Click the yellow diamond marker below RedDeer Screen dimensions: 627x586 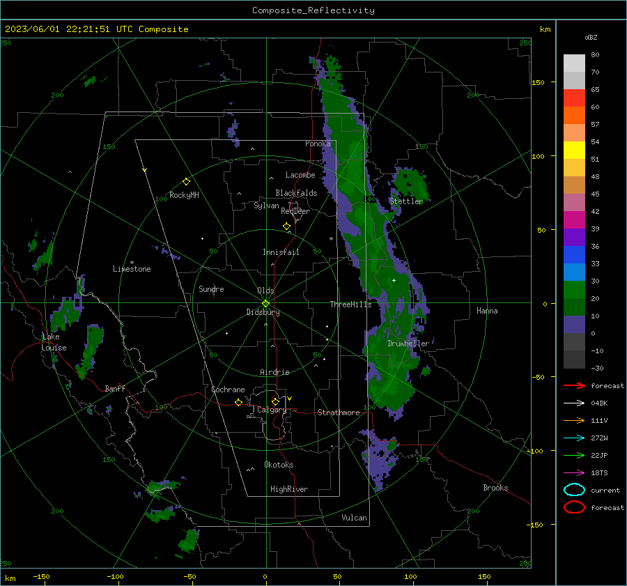pos(286,226)
